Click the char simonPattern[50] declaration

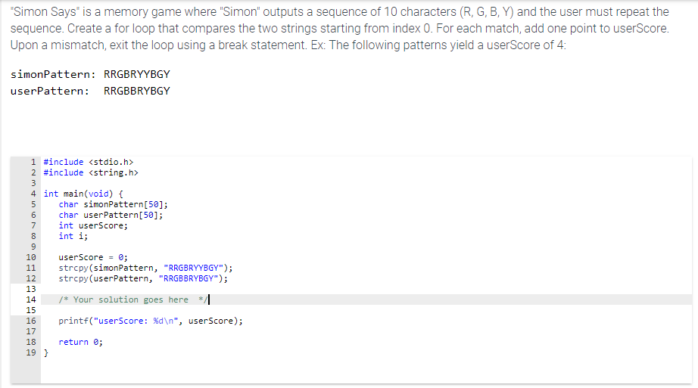tap(113, 204)
